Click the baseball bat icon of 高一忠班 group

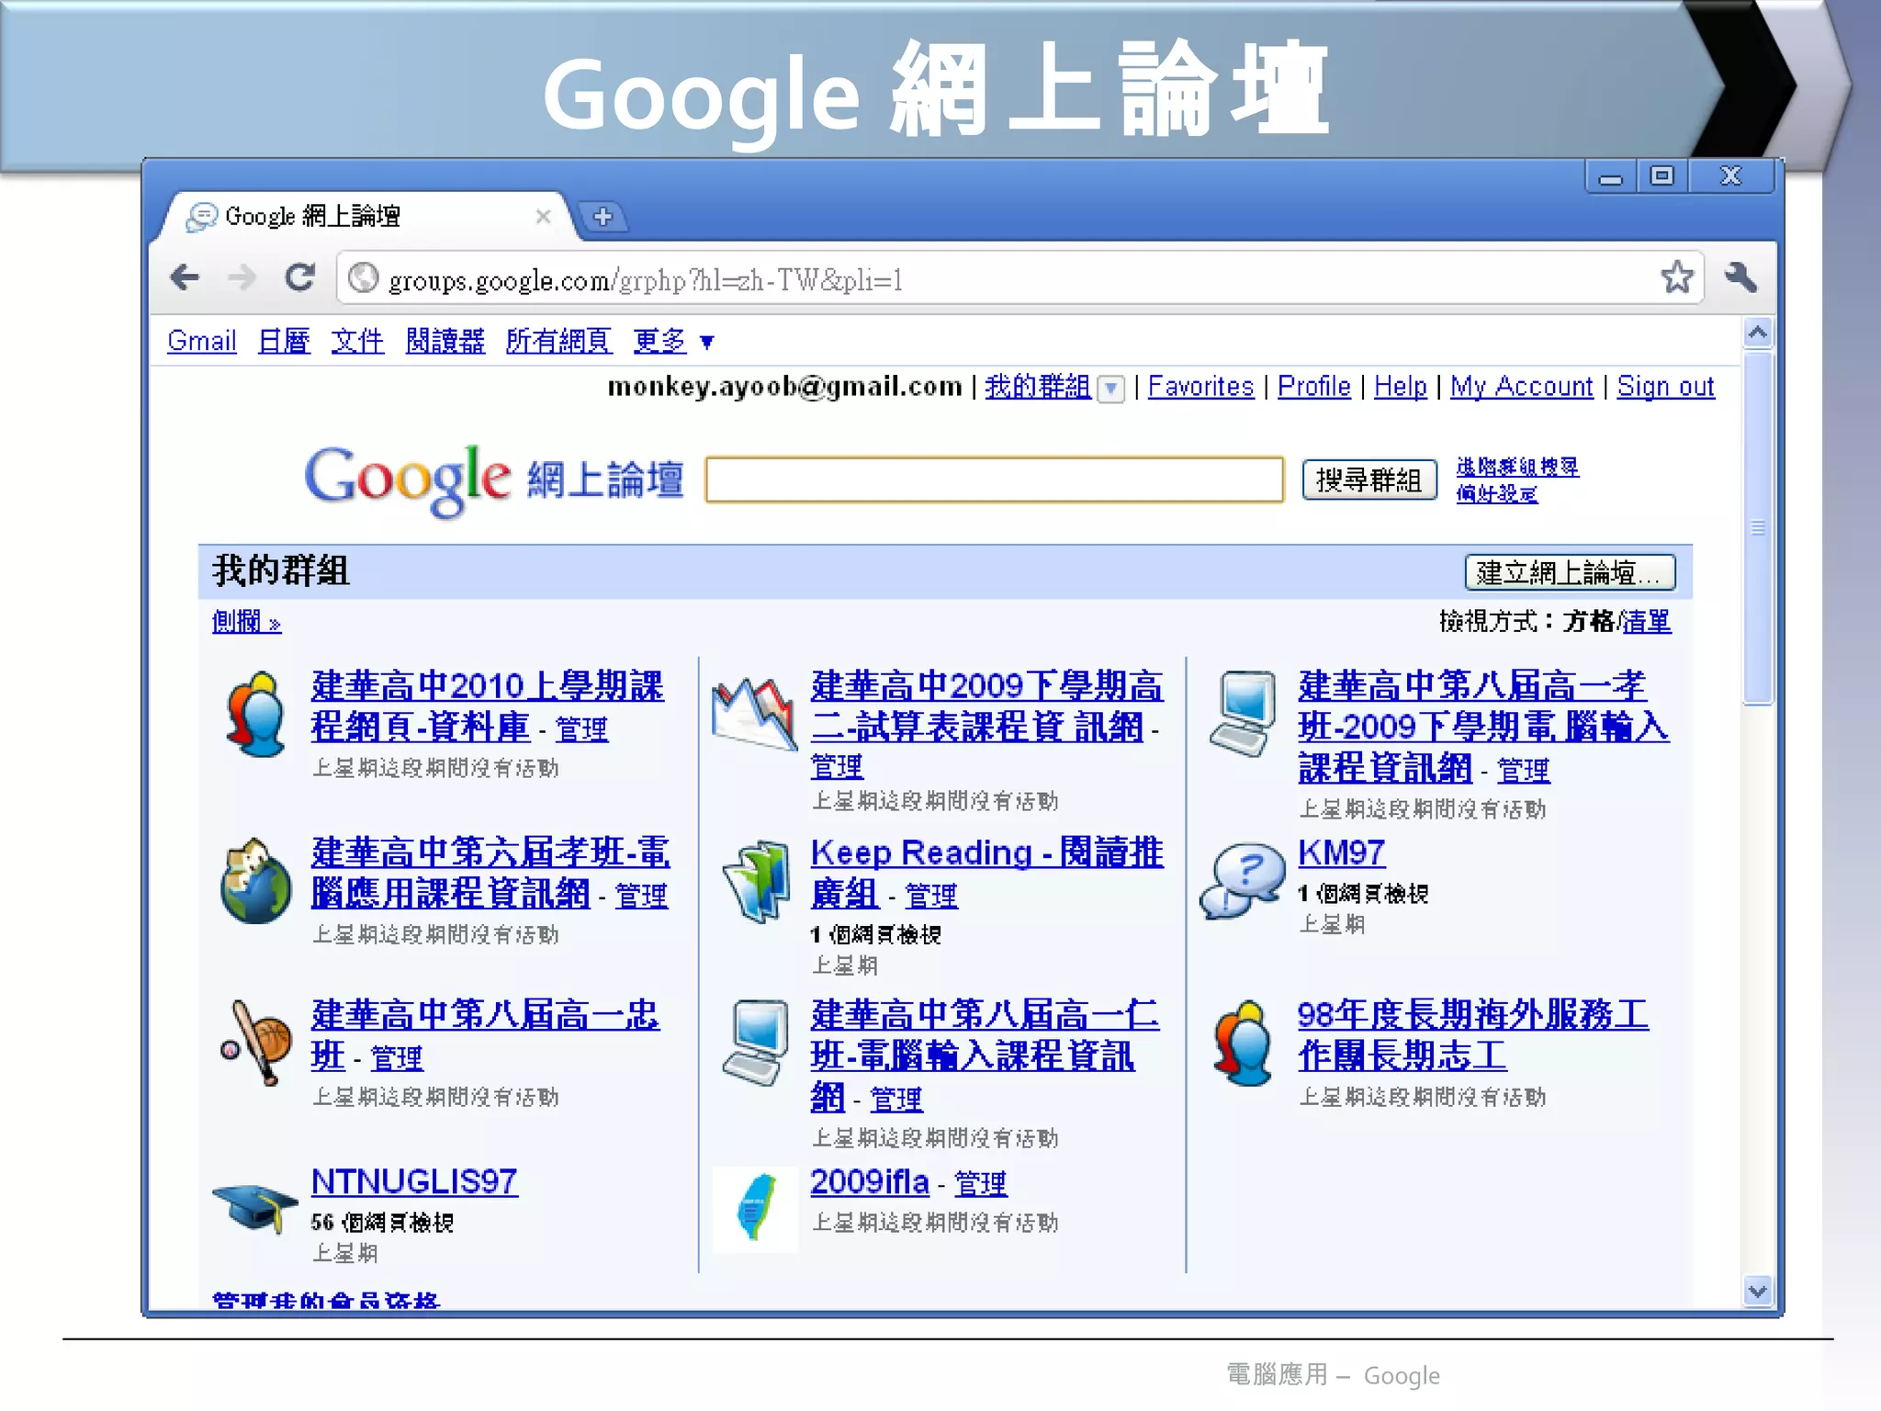pyautogui.click(x=257, y=1044)
